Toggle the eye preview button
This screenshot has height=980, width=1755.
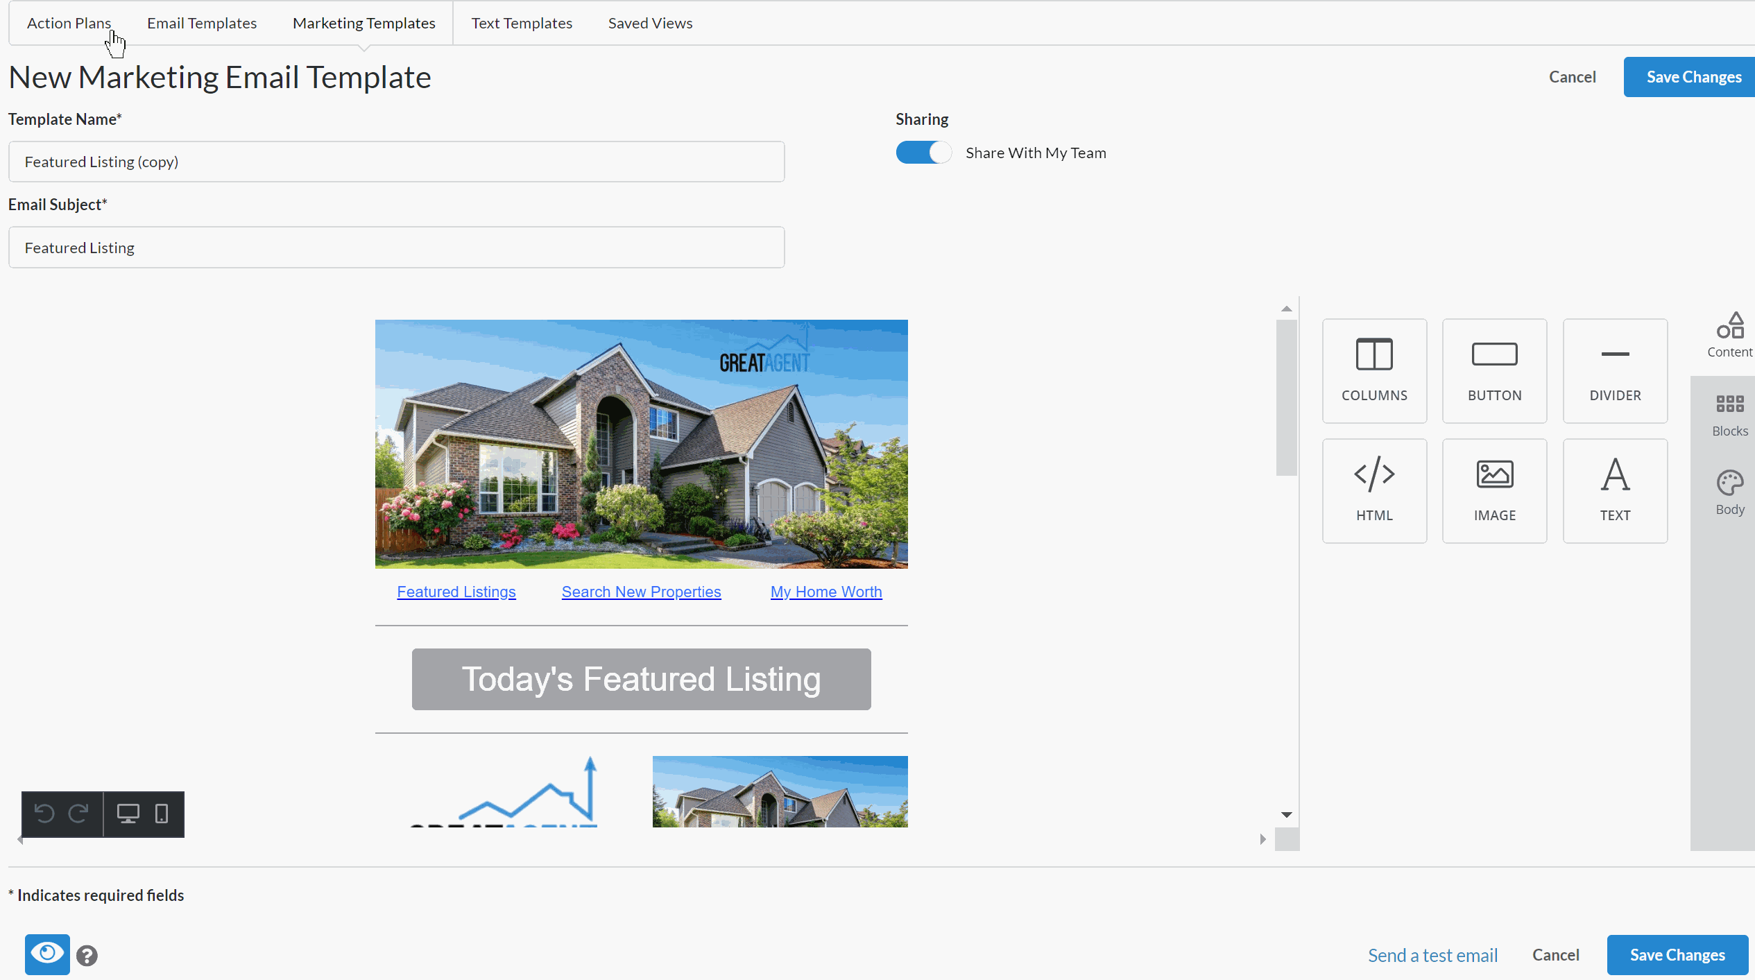(47, 954)
